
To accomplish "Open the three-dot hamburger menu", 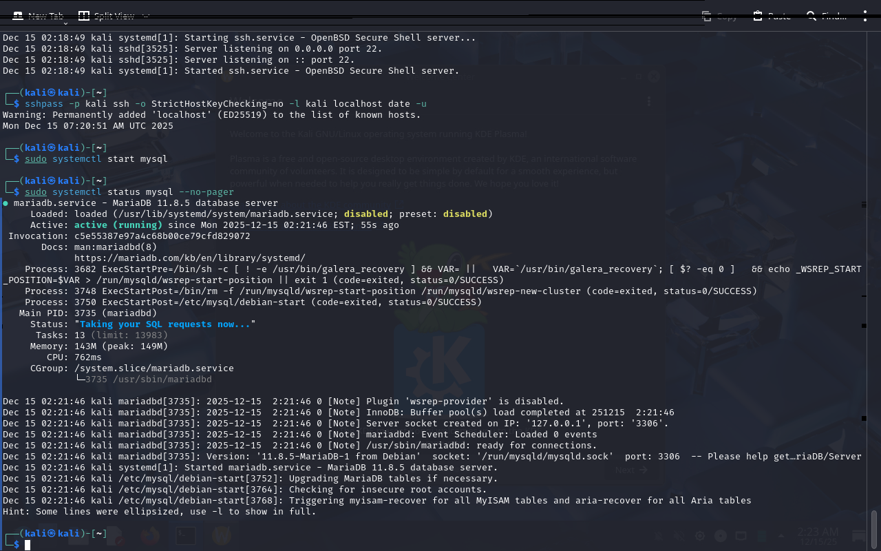I will (865, 16).
